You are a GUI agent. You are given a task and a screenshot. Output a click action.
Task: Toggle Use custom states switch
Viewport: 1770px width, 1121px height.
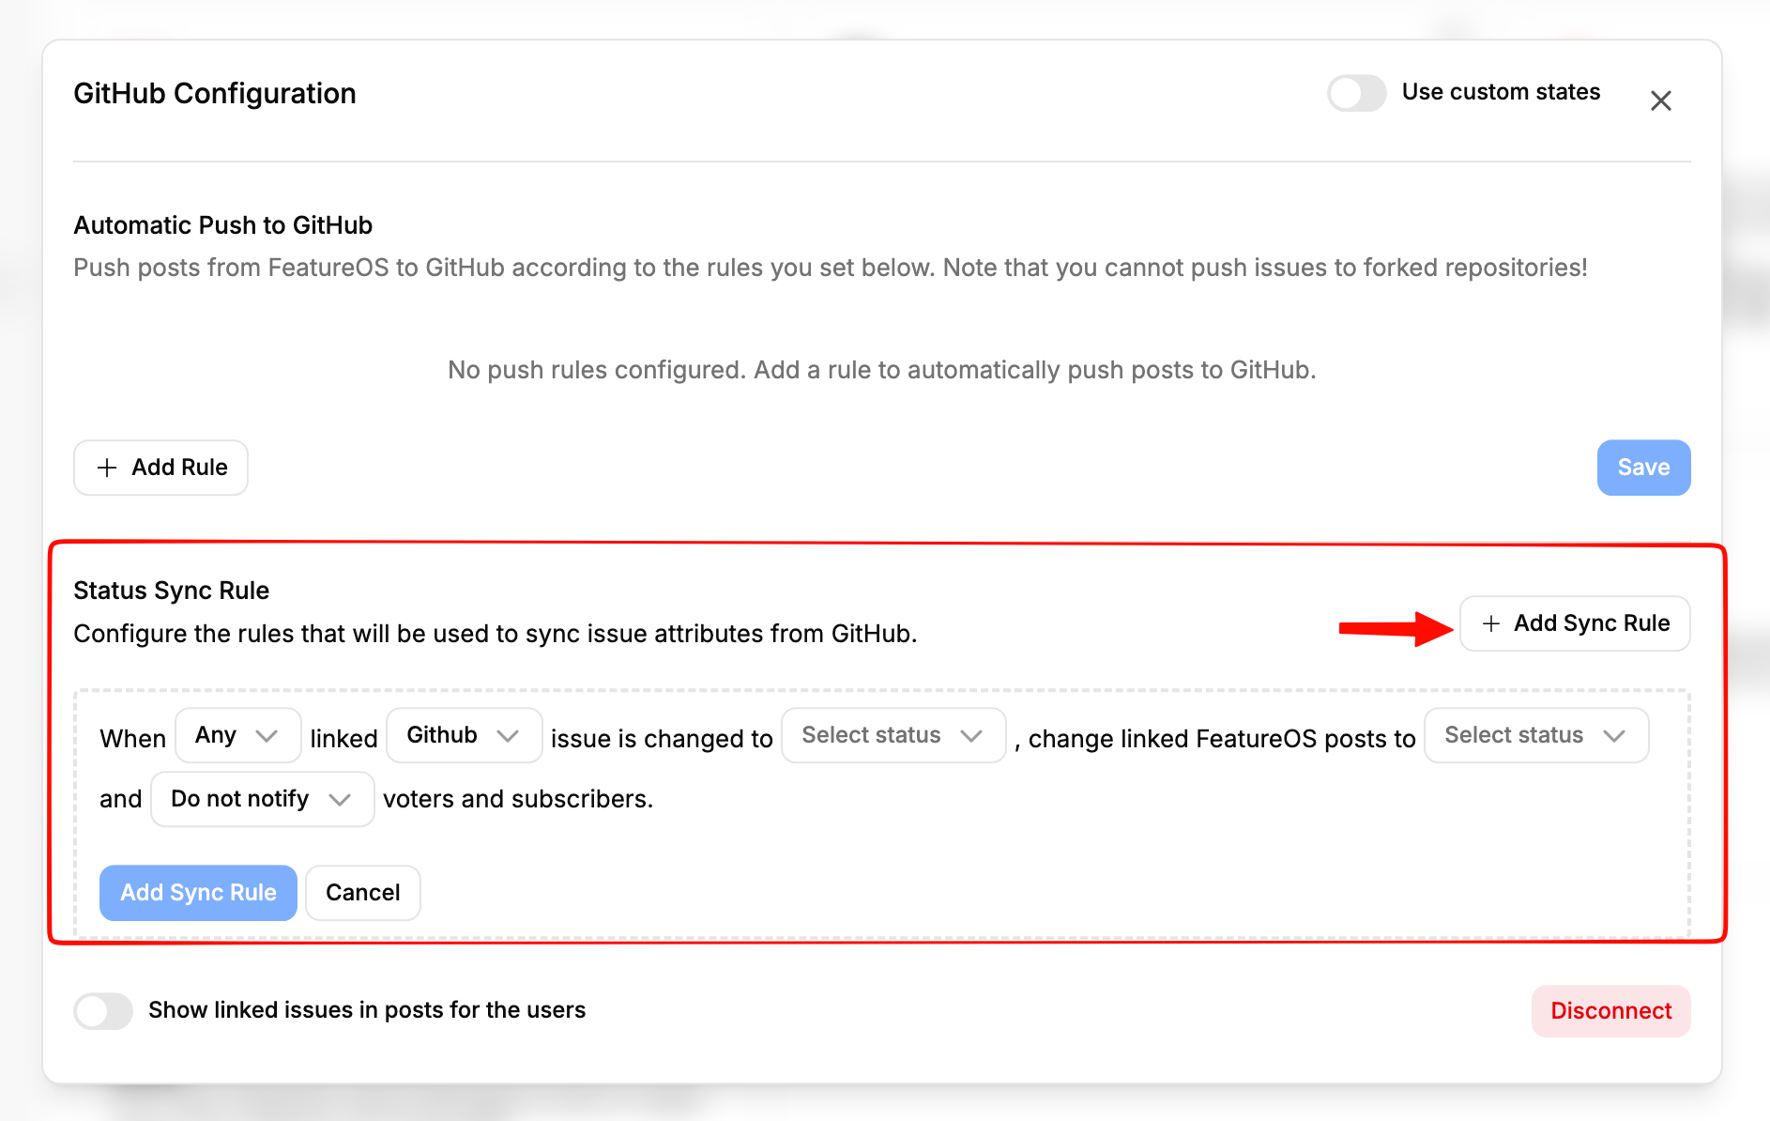coord(1356,93)
